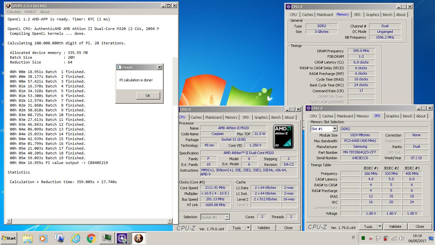Screen dimensions: 435x245
Task: Click the red ball tray icon
Action: 371,238
